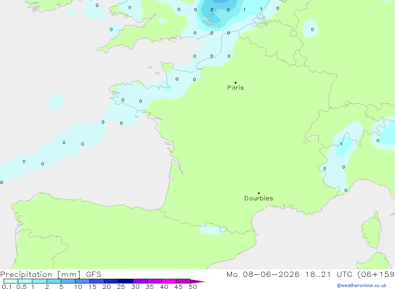Click the Paris city label
Image resolution: width=395 pixels, height=289 pixels.
(x=235, y=88)
